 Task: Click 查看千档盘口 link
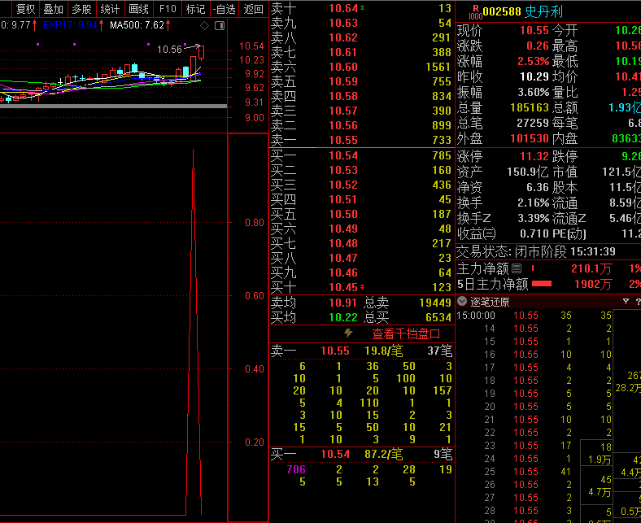pos(406,333)
